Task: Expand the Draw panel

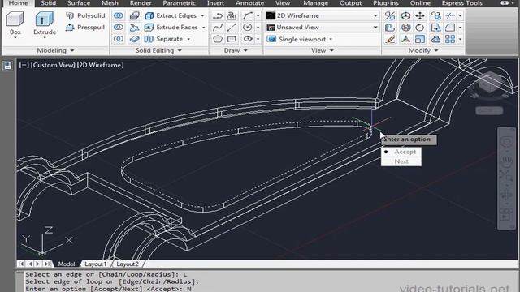Action: click(236, 50)
